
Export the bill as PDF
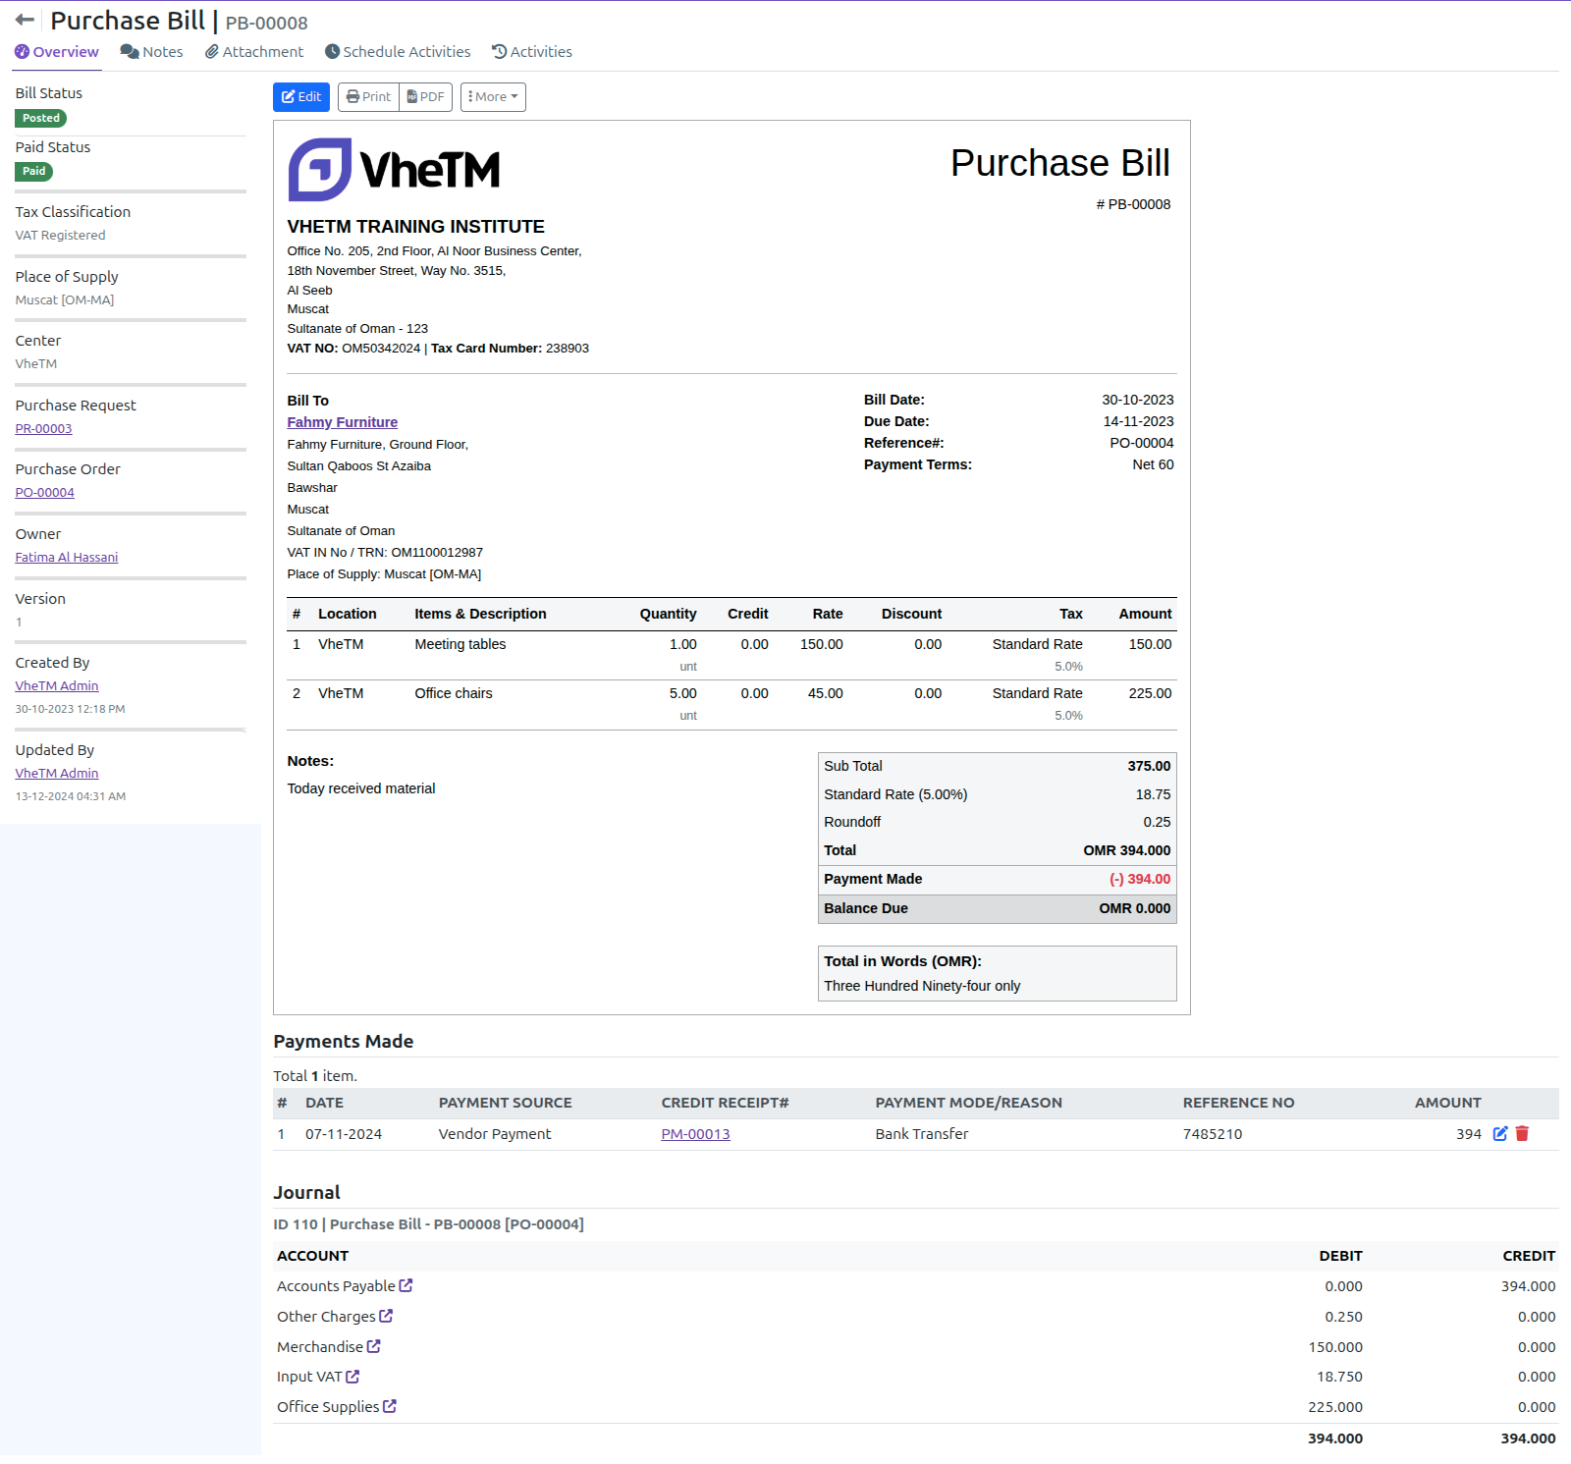425,97
